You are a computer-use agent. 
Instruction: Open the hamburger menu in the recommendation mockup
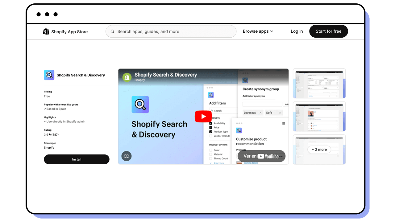(x=284, y=123)
